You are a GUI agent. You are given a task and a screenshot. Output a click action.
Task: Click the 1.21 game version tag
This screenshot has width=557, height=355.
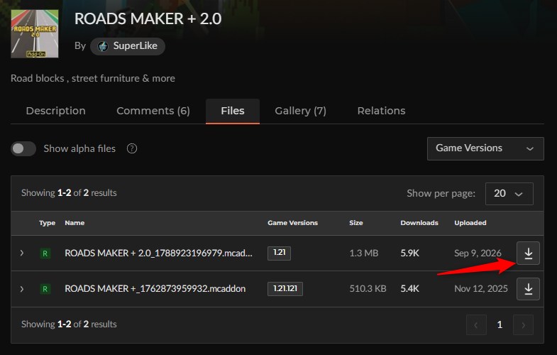(x=279, y=253)
